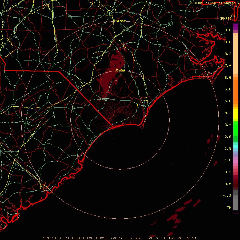The height and width of the screenshot is (240, 240).
Task: Click the 1.0 color scale value
Action: click(x=228, y=160)
